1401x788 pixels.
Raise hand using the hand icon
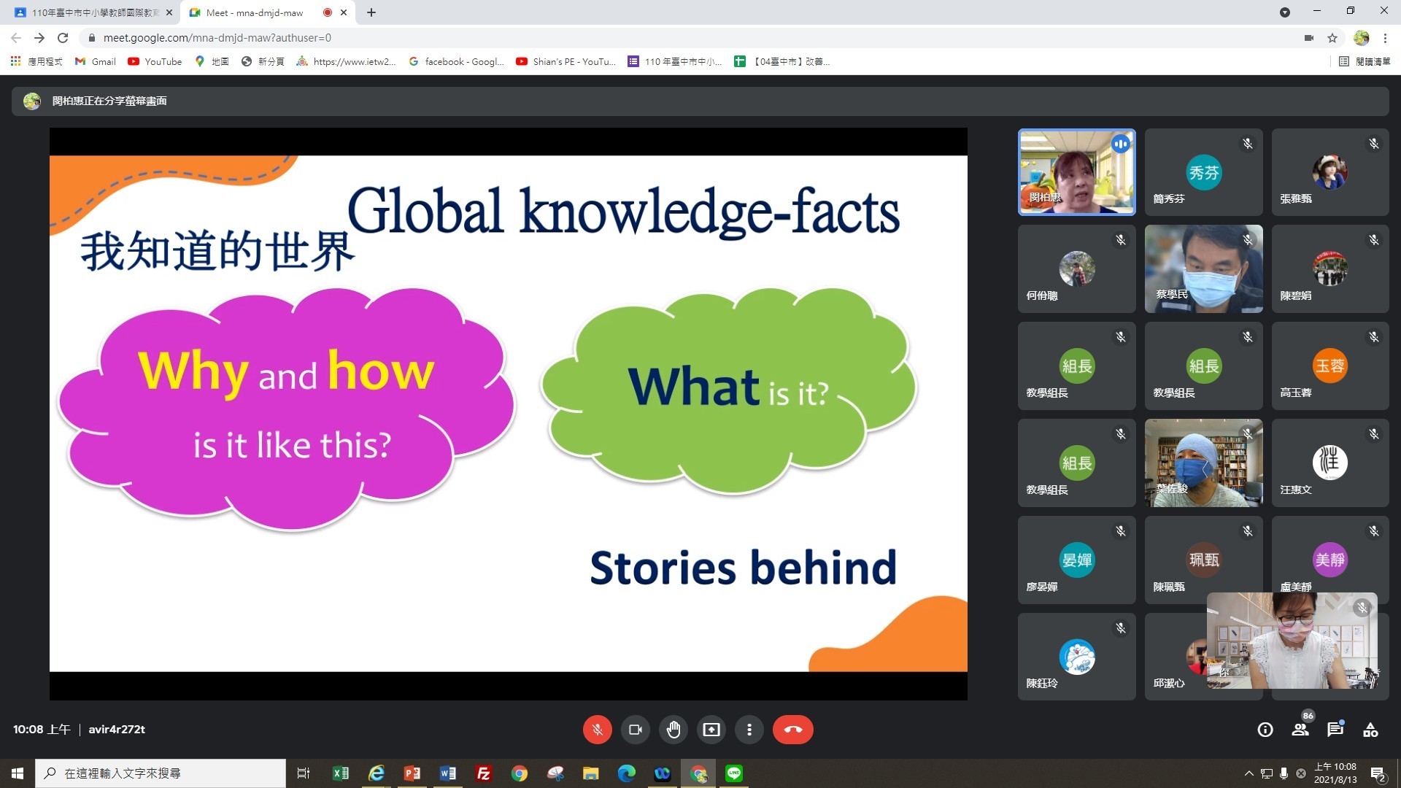pyautogui.click(x=673, y=730)
